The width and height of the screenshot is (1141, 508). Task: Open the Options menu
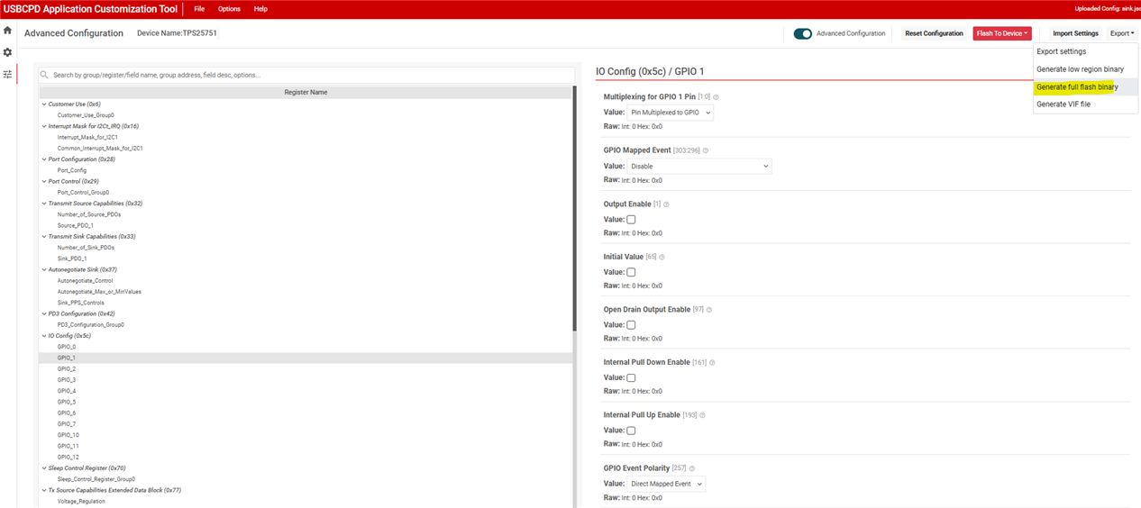tap(229, 9)
